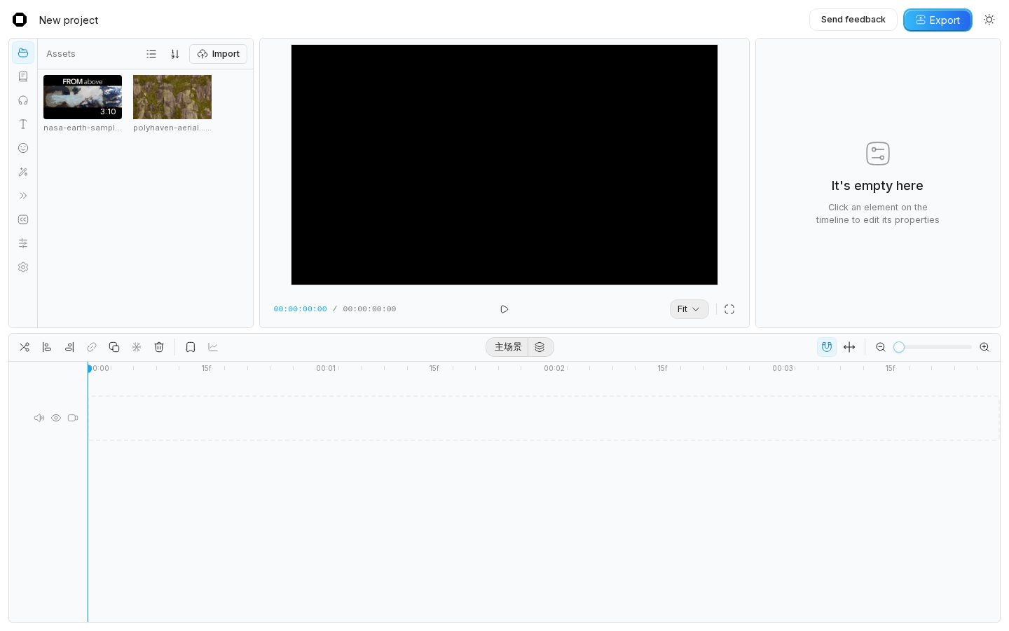
Task: Toggle the track video camera icon
Action: (73, 418)
